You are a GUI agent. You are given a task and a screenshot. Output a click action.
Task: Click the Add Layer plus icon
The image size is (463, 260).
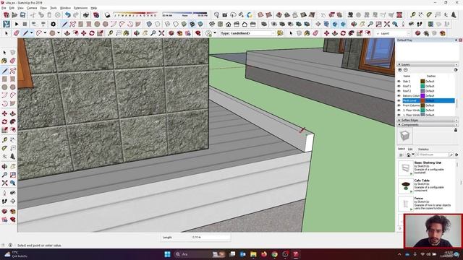click(400, 70)
